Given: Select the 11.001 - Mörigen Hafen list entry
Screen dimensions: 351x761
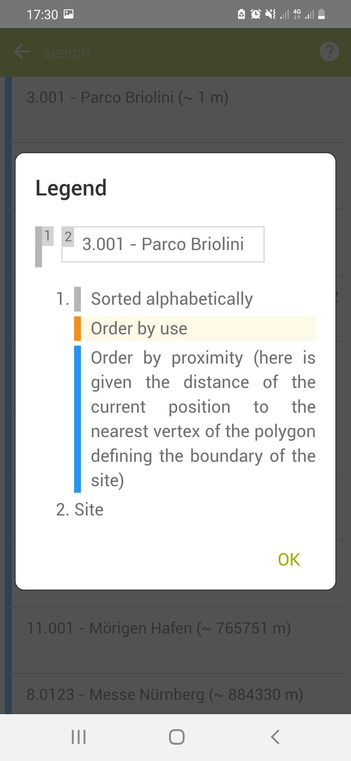Looking at the screenshot, I should coord(158,628).
